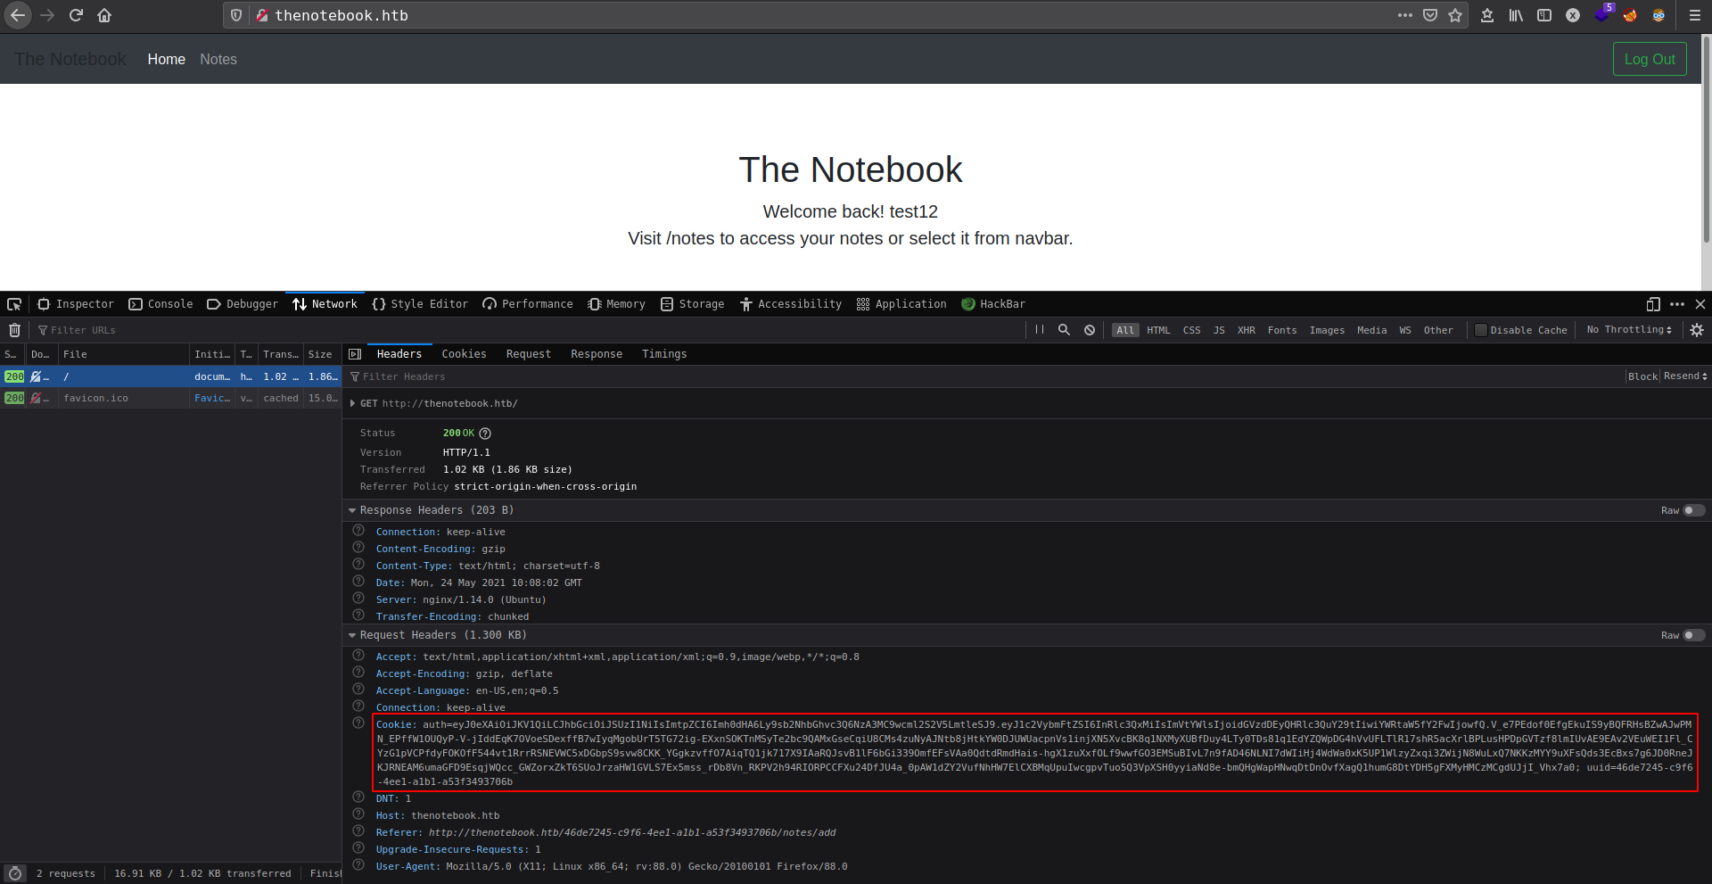
Task: Click the home icon in browser toolbar
Action: click(x=104, y=15)
